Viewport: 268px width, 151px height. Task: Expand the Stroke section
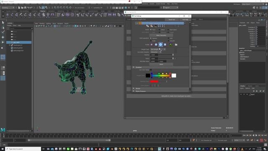click(x=134, y=89)
